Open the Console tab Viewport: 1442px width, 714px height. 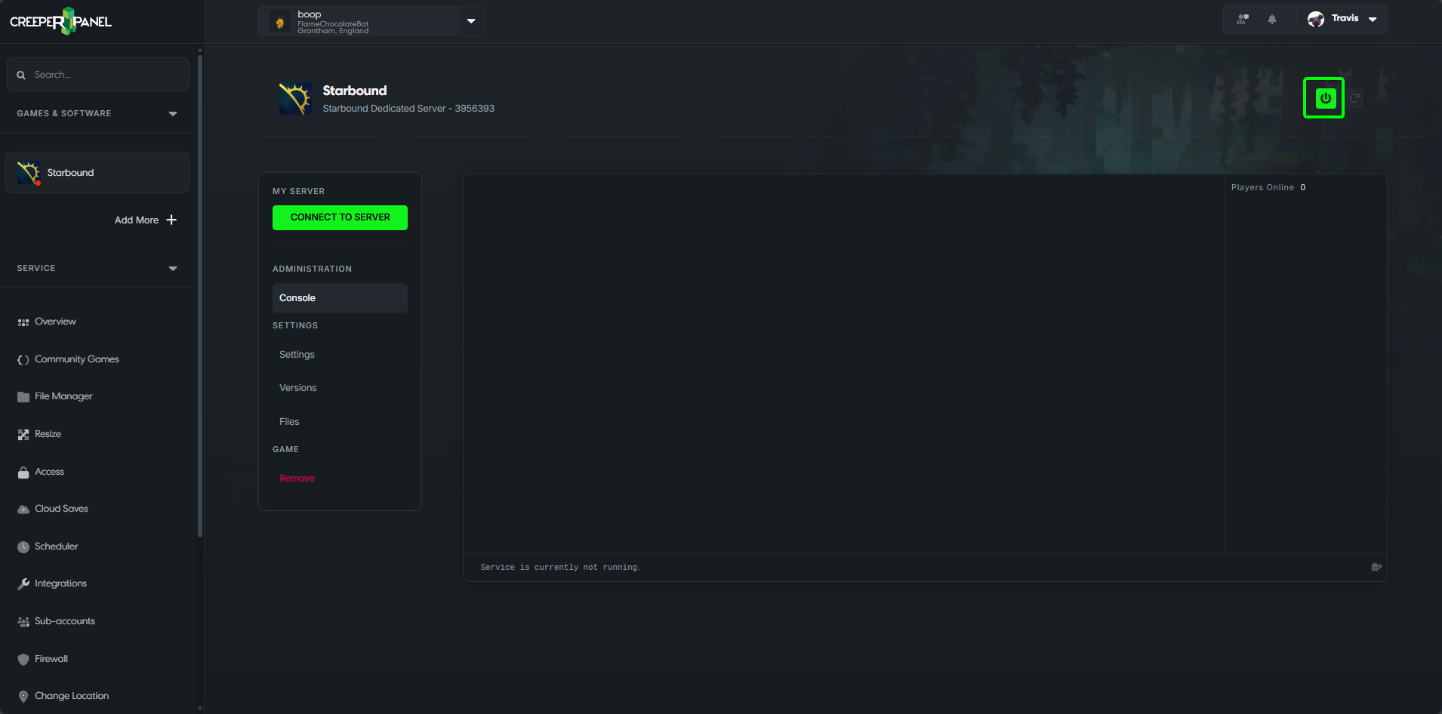click(x=340, y=298)
